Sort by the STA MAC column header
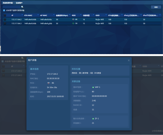The image size is (163, 135). 28,15
